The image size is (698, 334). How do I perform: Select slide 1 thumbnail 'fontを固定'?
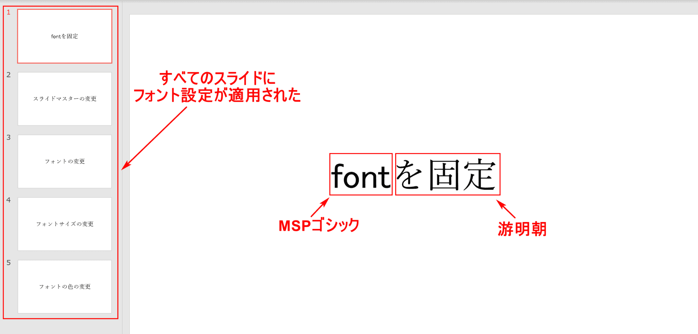tap(65, 36)
